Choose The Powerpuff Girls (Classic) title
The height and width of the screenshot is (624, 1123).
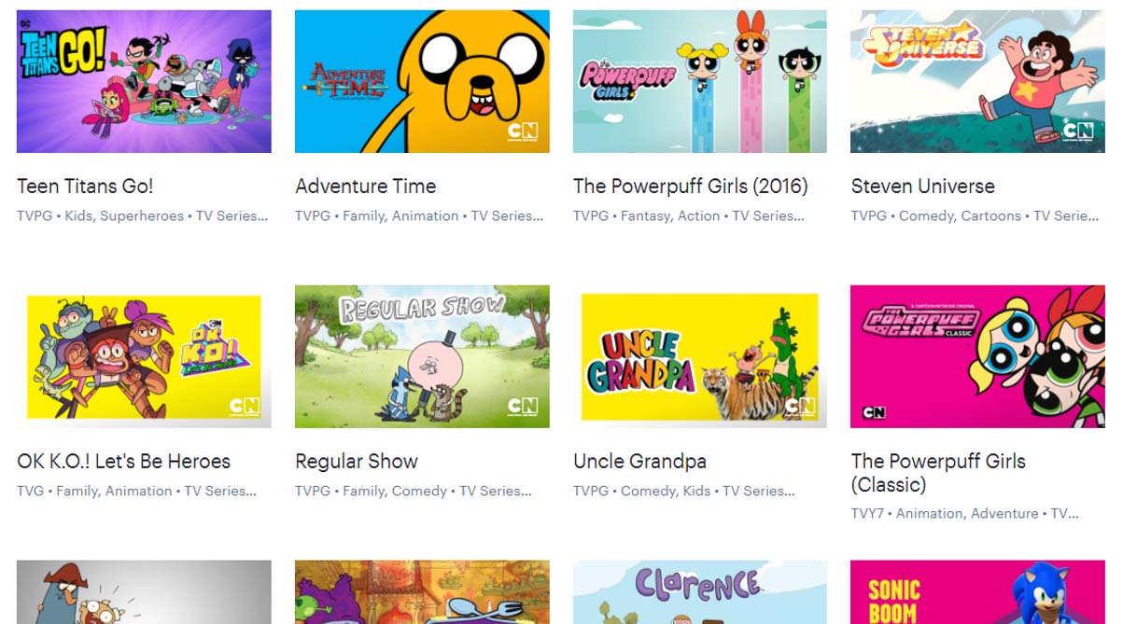938,472
